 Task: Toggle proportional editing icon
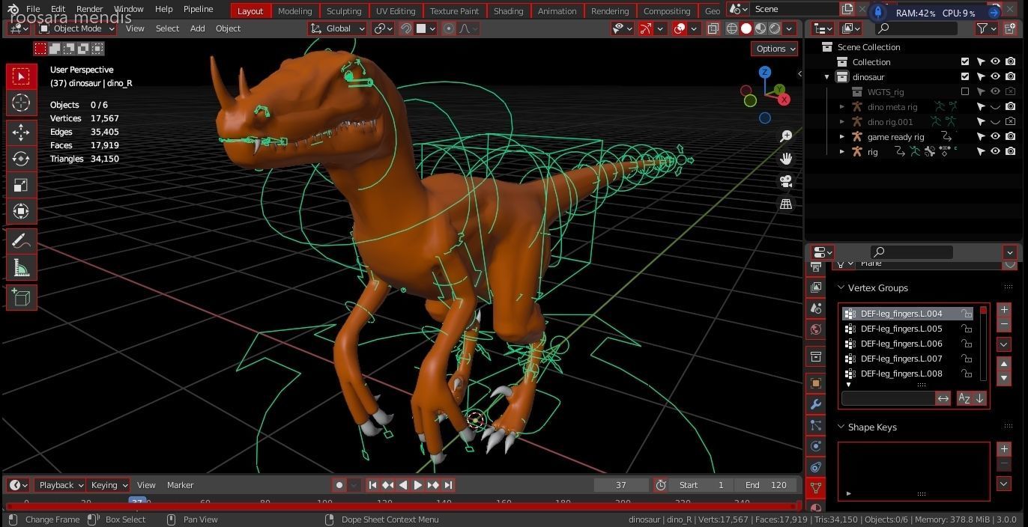pos(449,28)
